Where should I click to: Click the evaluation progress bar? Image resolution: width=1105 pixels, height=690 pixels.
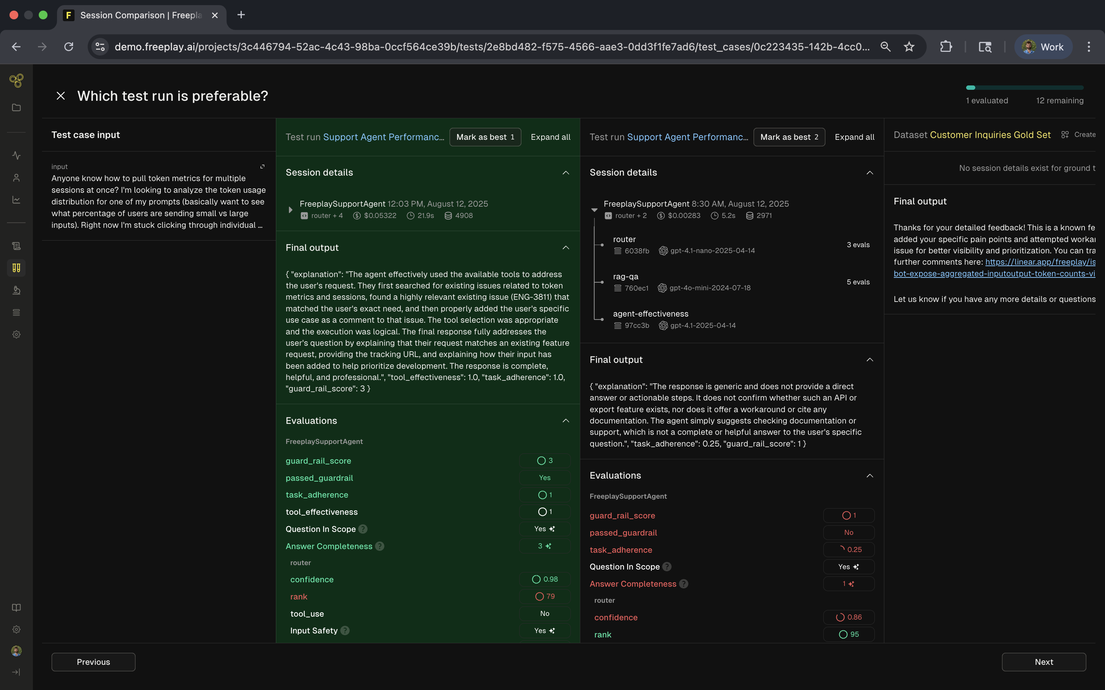click(1024, 88)
